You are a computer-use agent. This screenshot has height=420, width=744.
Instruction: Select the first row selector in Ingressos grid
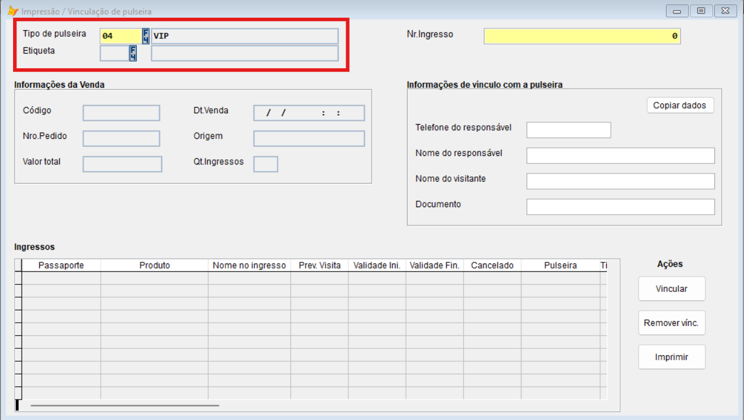[x=18, y=278]
